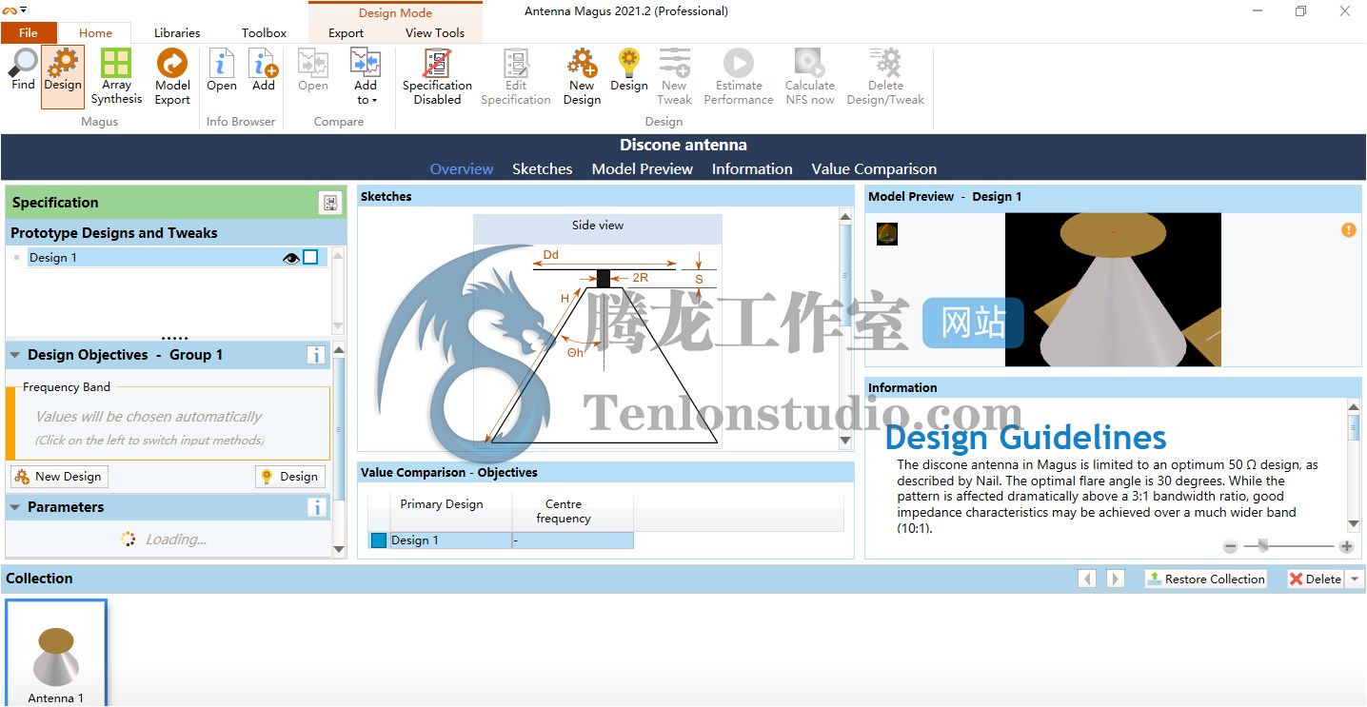Click the Model Export icon
The width and height of the screenshot is (1367, 707).
point(172,63)
